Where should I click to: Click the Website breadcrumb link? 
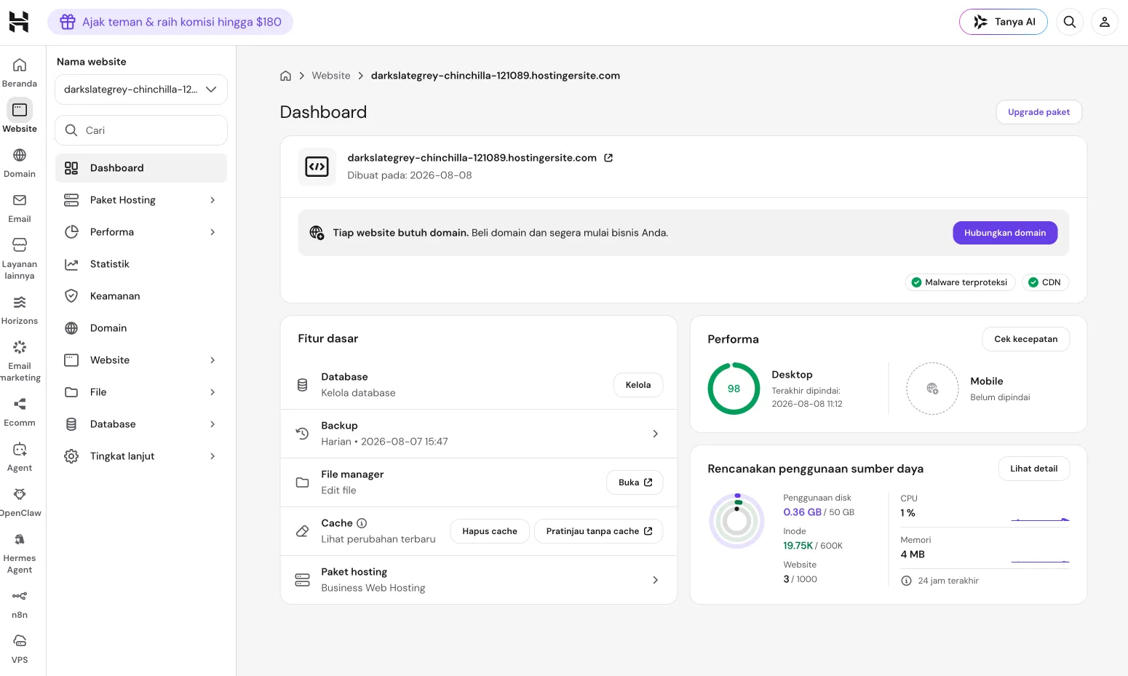click(x=331, y=76)
